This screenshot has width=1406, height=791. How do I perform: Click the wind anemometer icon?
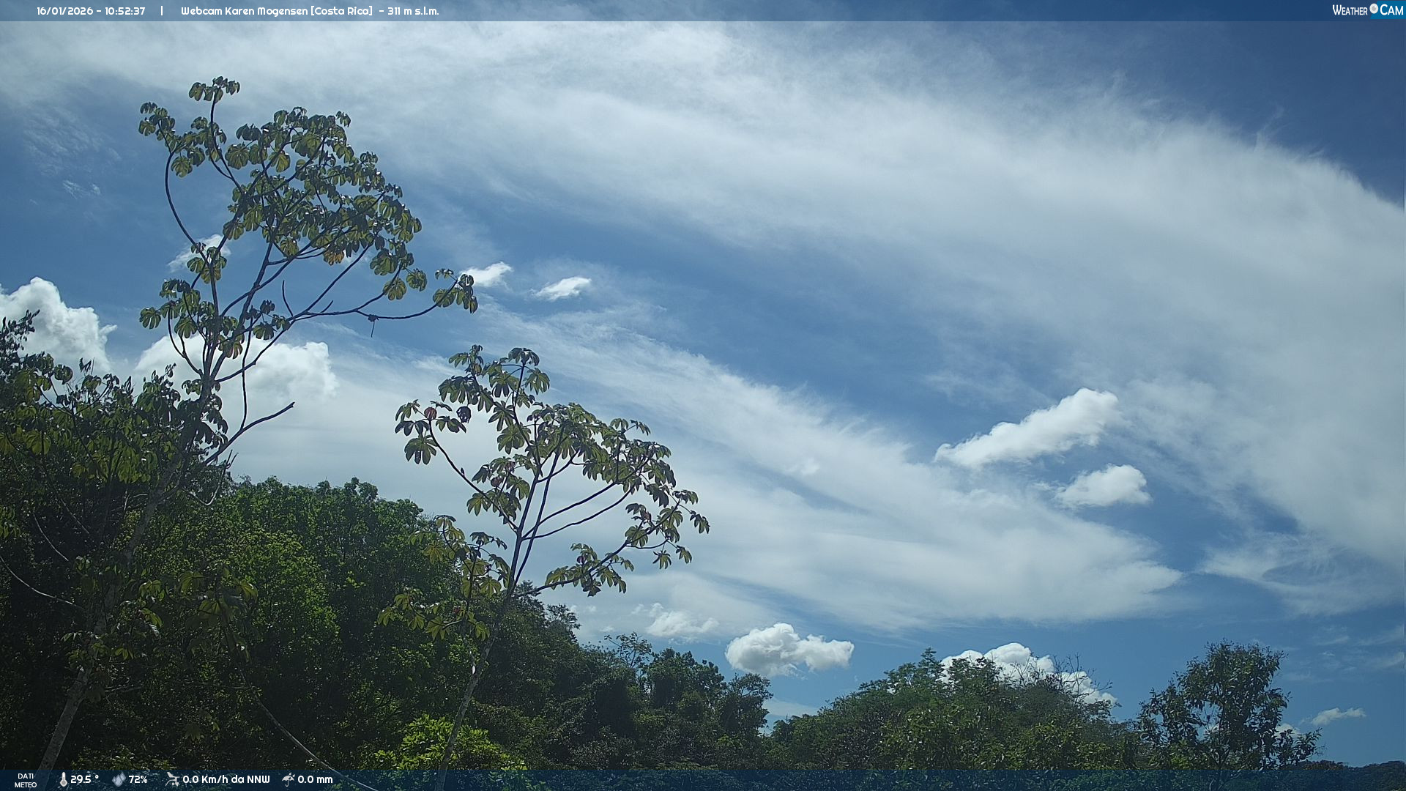click(172, 779)
